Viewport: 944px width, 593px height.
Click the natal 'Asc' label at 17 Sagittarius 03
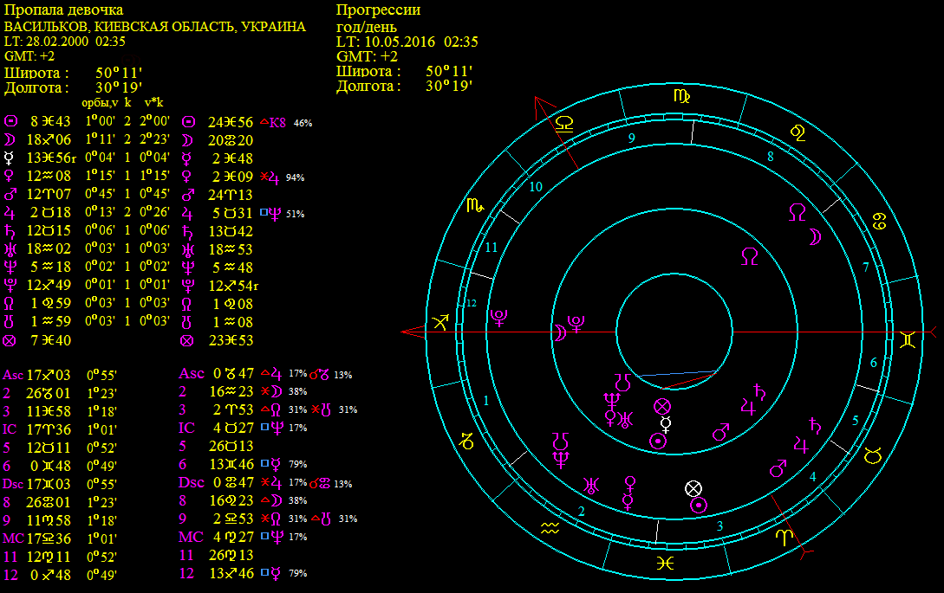pos(13,376)
